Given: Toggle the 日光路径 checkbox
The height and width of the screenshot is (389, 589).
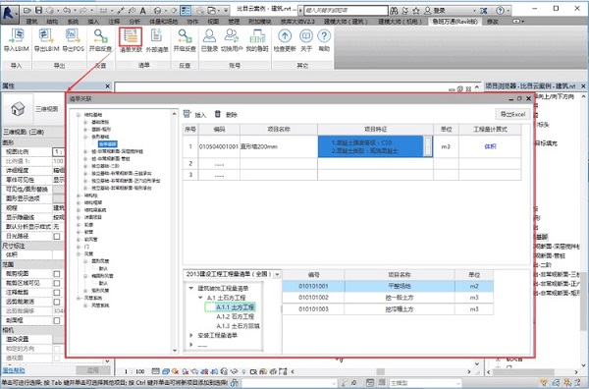Looking at the screenshot, I should (x=57, y=237).
